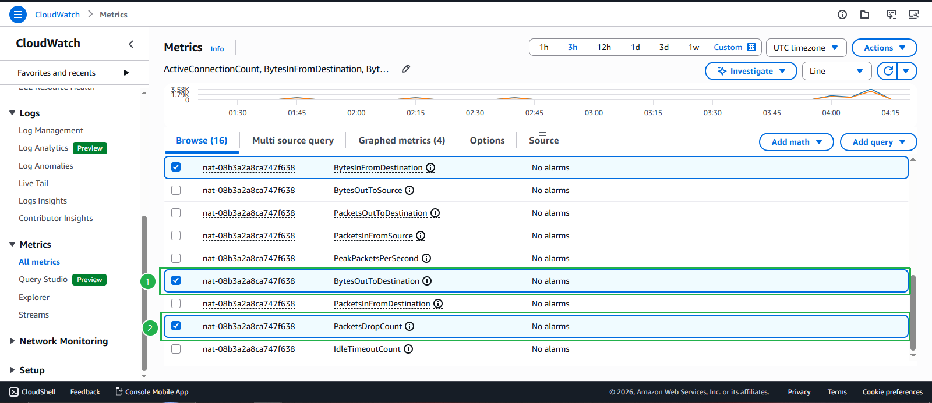The width and height of the screenshot is (932, 403).
Task: Open the folder icon in top bar
Action: click(865, 15)
